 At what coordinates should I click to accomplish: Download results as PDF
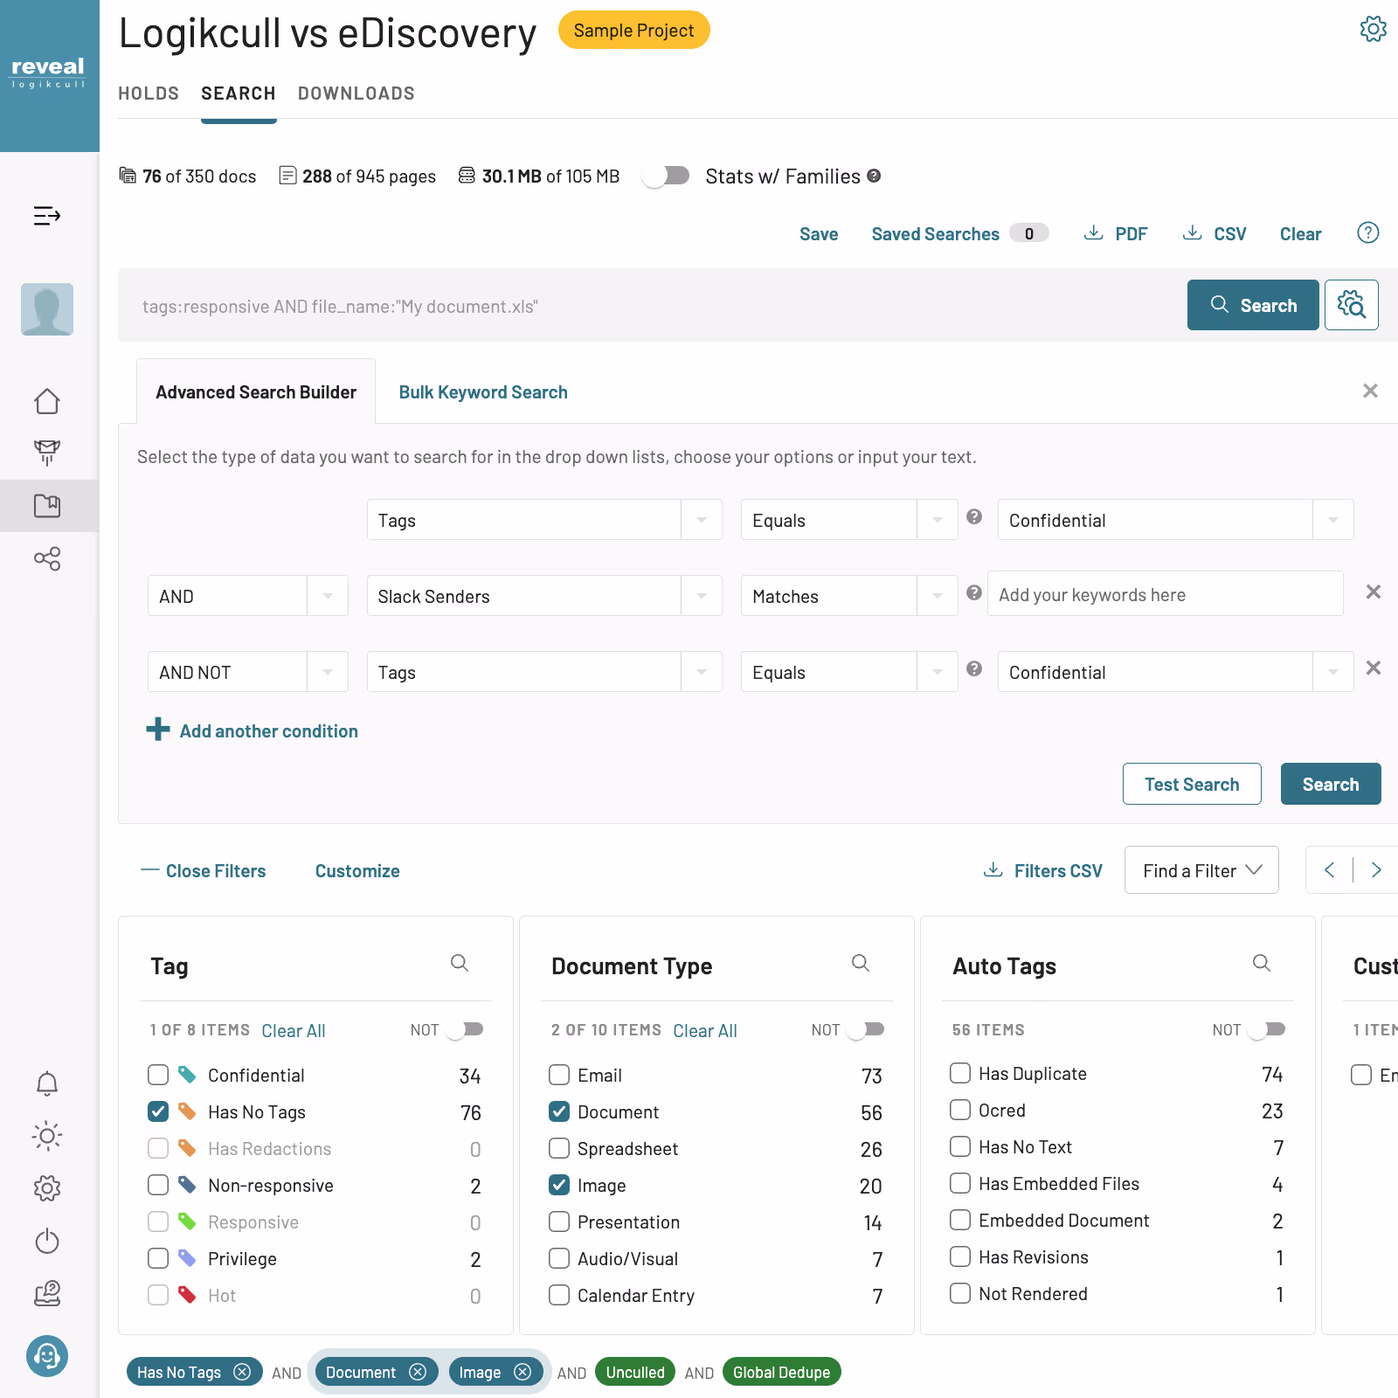1116,233
